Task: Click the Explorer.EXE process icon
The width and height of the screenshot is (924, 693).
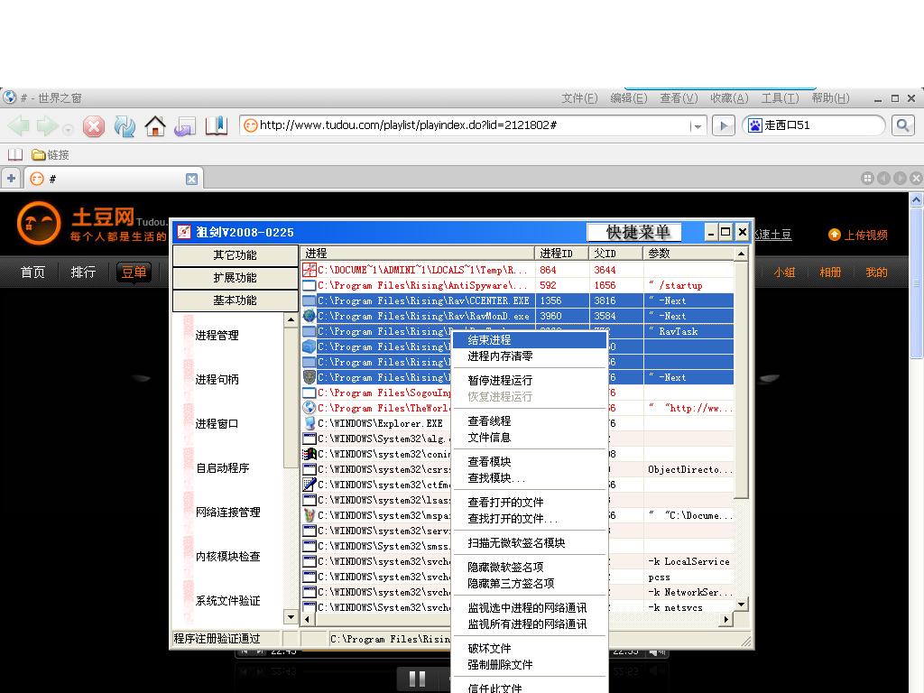Action: coord(310,423)
